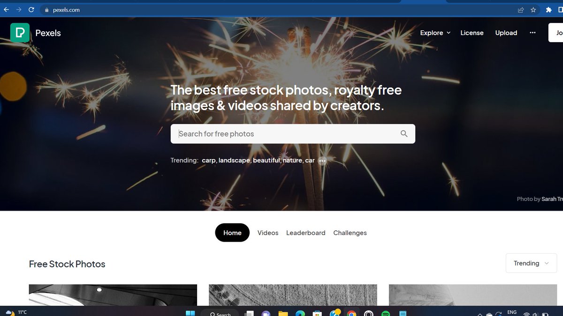The width and height of the screenshot is (563, 316).
Task: Open the Explore dropdown menu
Action: 435,33
